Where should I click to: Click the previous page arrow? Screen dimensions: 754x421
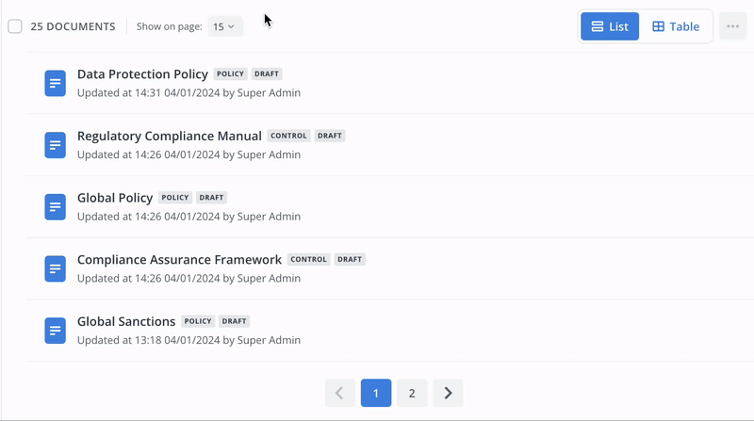[x=340, y=393]
